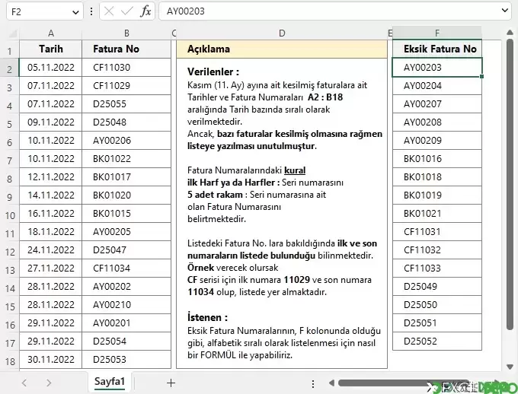Image resolution: width=518 pixels, height=394 pixels.
Task: Select column A header
Action: [50, 33]
